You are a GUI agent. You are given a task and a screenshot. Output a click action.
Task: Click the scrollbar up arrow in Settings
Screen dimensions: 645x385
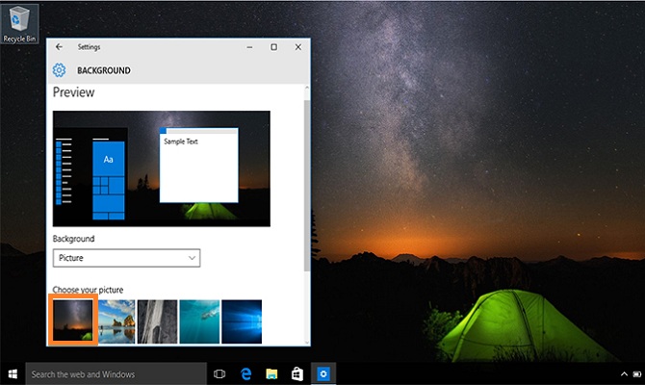(307, 88)
